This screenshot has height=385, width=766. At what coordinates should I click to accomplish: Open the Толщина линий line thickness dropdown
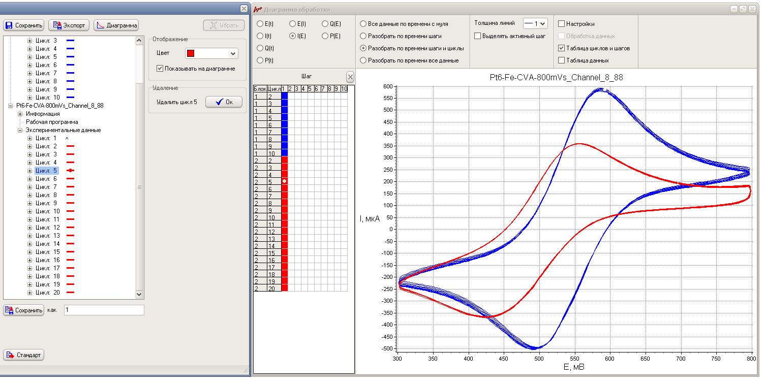tap(535, 23)
